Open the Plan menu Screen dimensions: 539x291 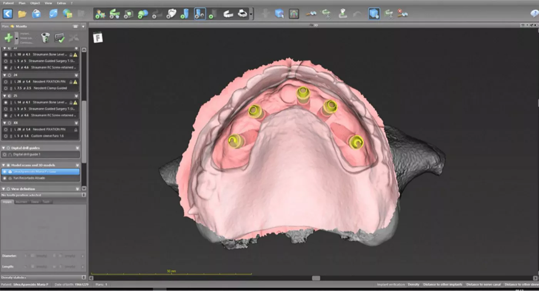click(x=23, y=3)
